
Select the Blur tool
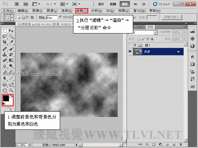pos(5,66)
